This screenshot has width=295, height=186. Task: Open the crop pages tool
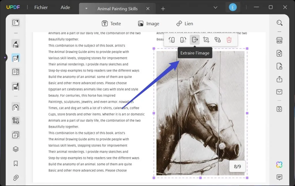point(16,121)
